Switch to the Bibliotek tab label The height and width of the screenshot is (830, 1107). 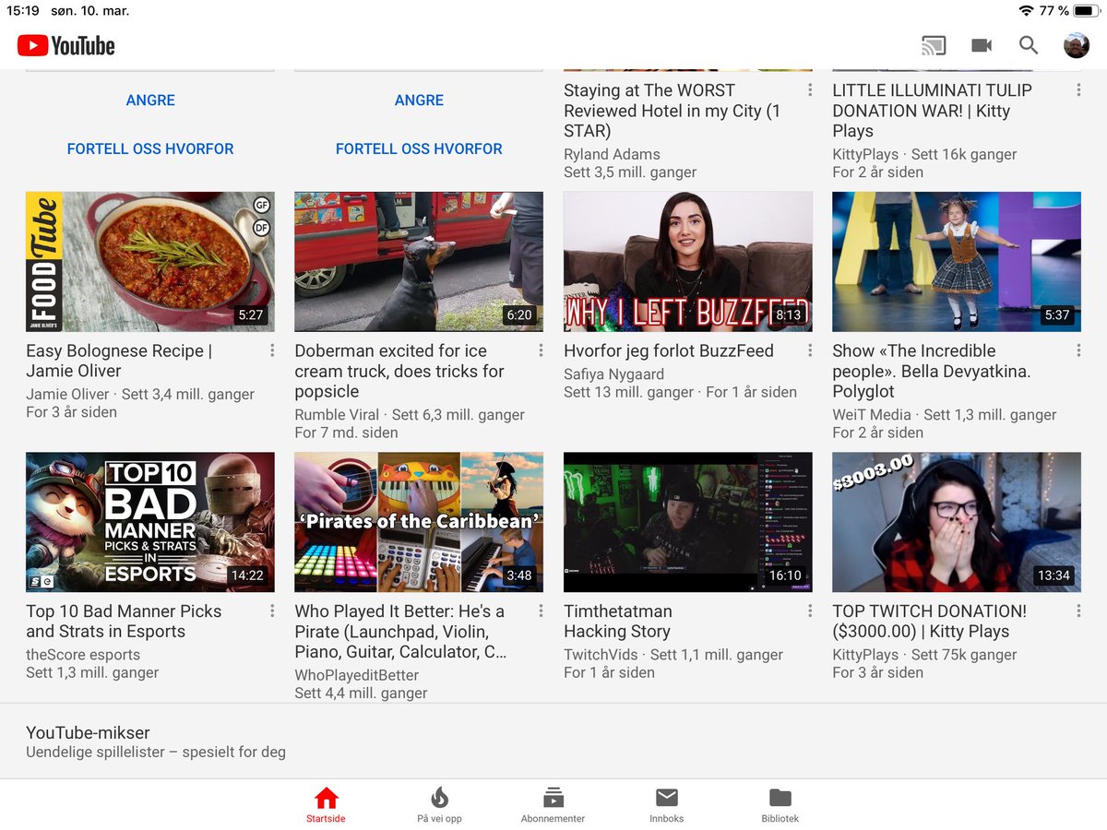click(x=780, y=818)
